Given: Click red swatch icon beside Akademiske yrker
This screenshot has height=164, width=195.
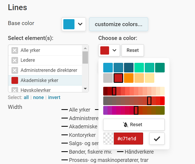Looking at the screenshot, I should [15, 80].
